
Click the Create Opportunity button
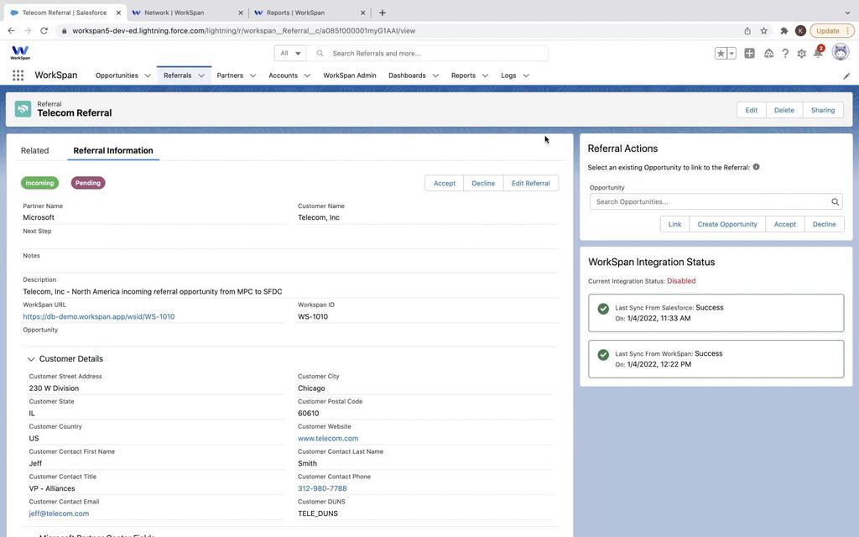[727, 224]
